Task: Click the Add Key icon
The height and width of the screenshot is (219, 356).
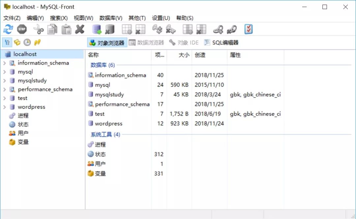Action: (x=157, y=29)
